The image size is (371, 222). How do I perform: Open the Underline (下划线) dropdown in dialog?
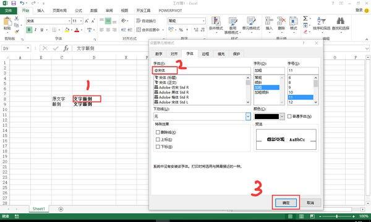[248, 117]
